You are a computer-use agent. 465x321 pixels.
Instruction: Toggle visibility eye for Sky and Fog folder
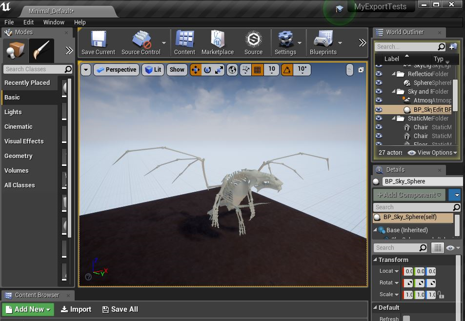pos(379,92)
